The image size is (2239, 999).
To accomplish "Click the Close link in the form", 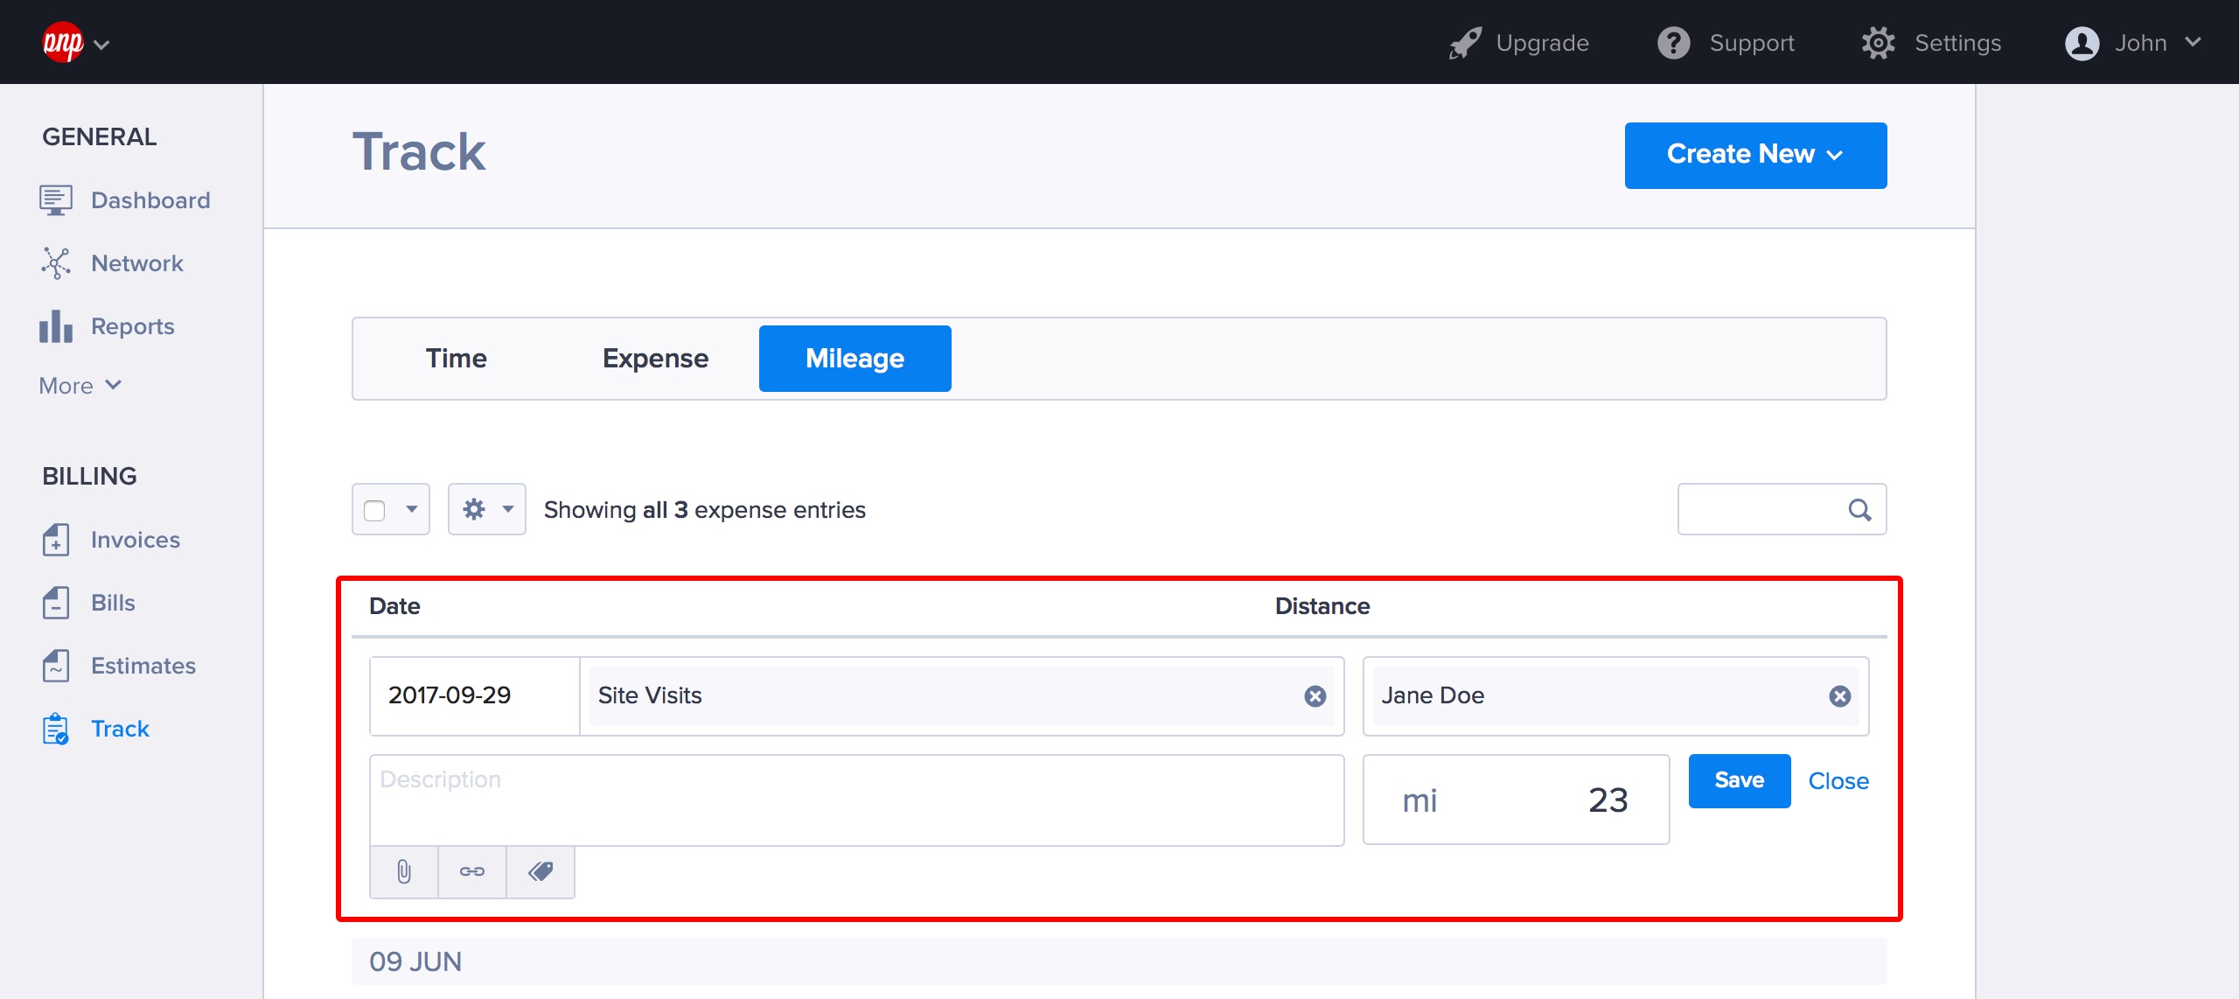I will [x=1838, y=781].
